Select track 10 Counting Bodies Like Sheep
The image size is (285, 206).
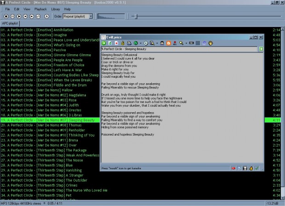tap(50, 75)
